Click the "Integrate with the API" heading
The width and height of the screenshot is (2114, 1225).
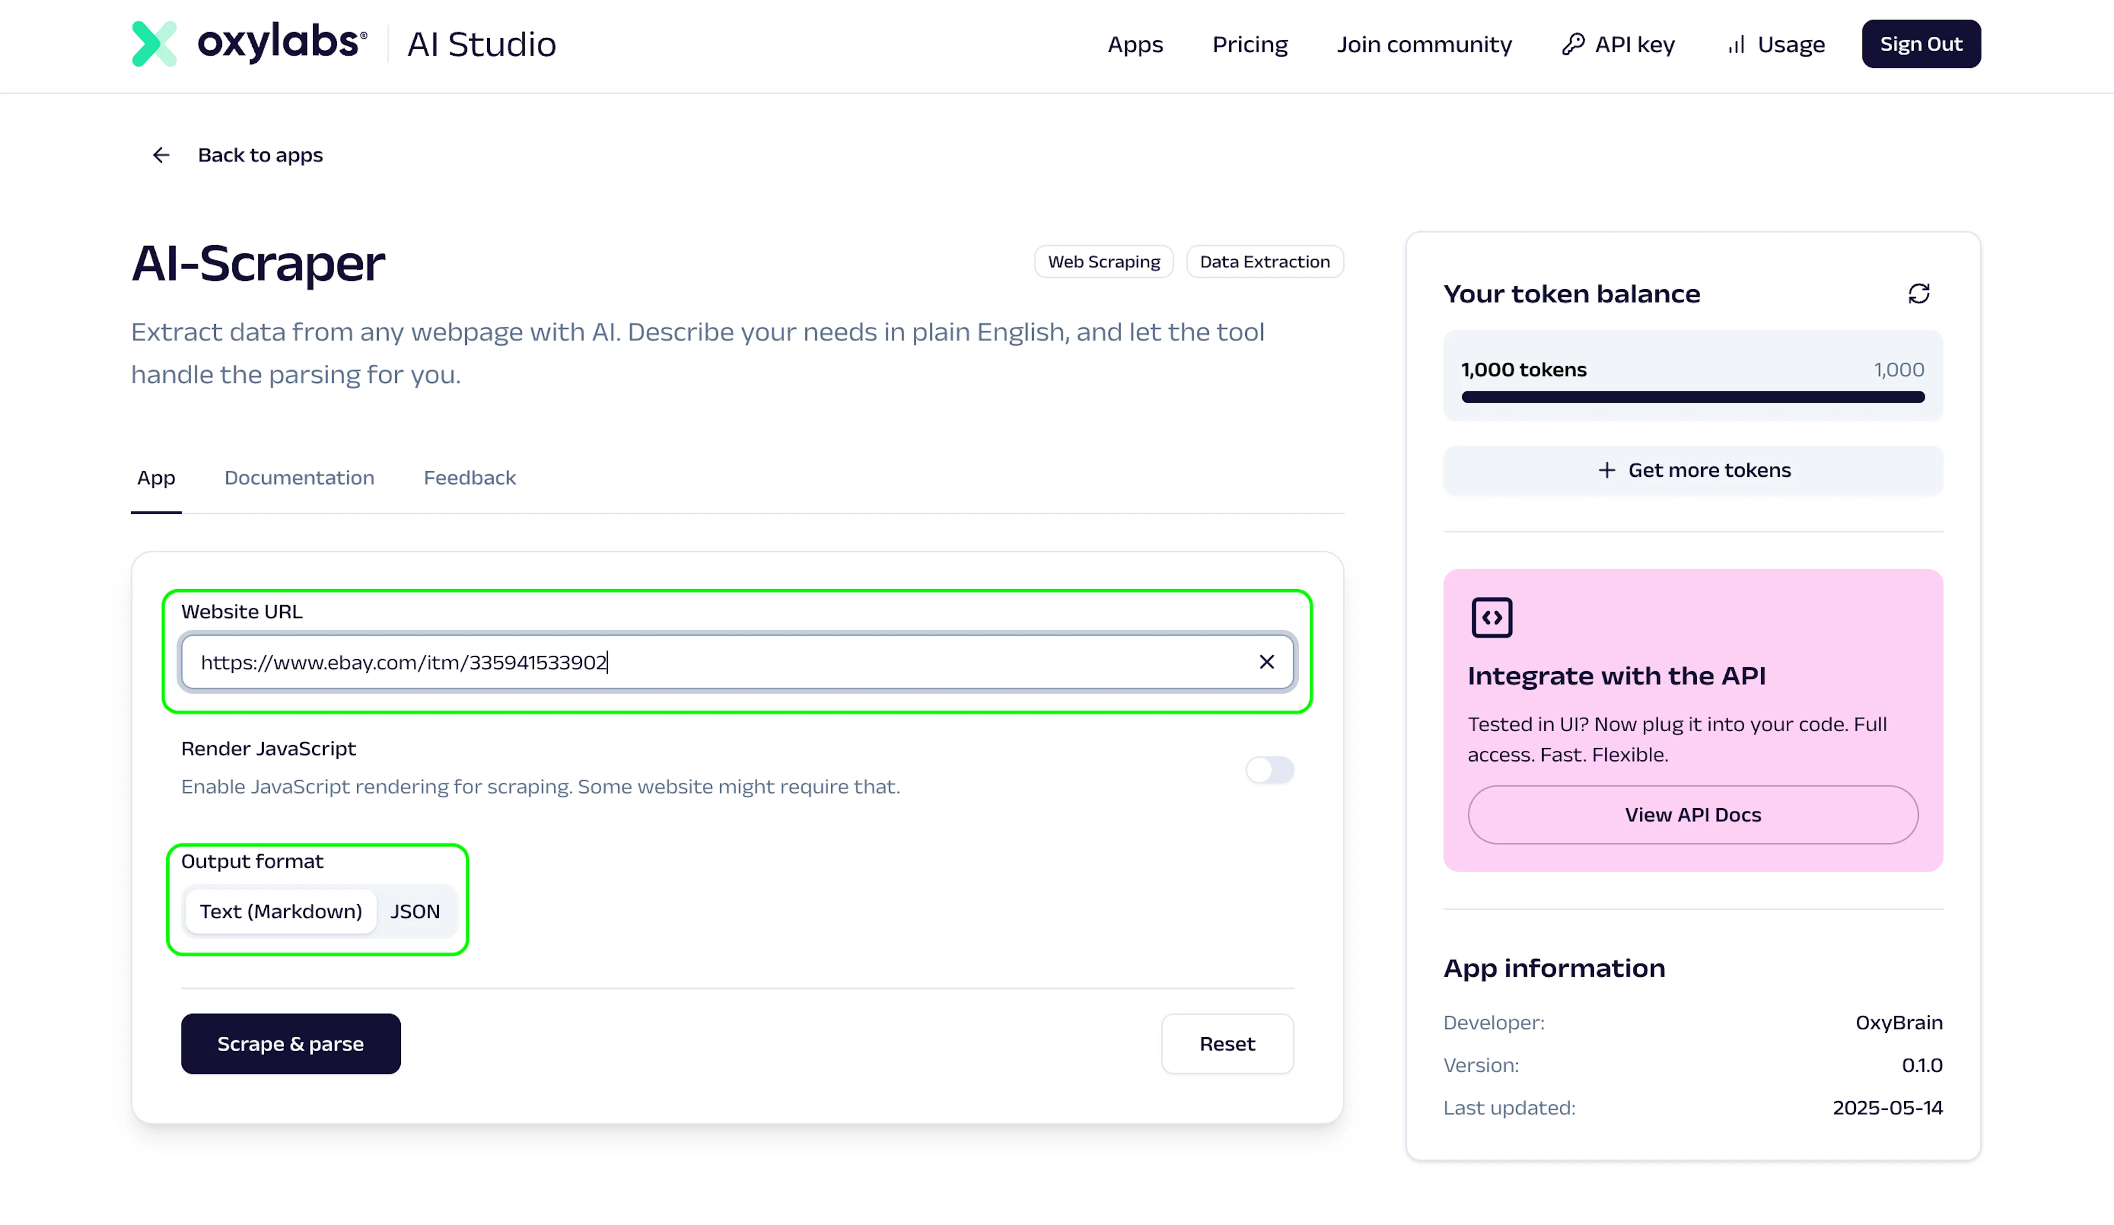coord(1616,676)
